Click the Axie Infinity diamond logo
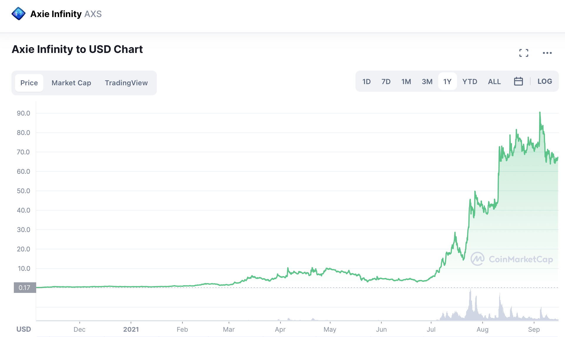 tap(18, 14)
